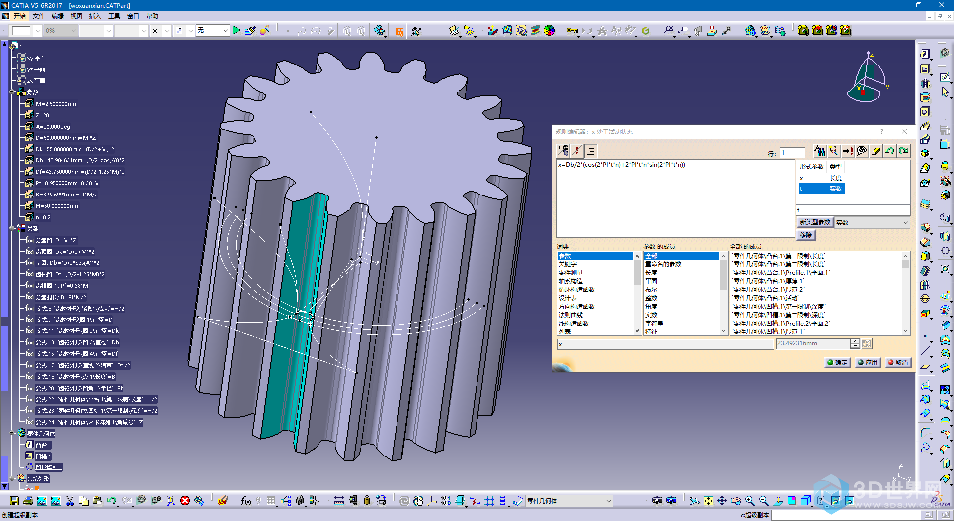Click the Print icon in bottom toolbar
Screen dimensions: 954x521
[x=28, y=501]
